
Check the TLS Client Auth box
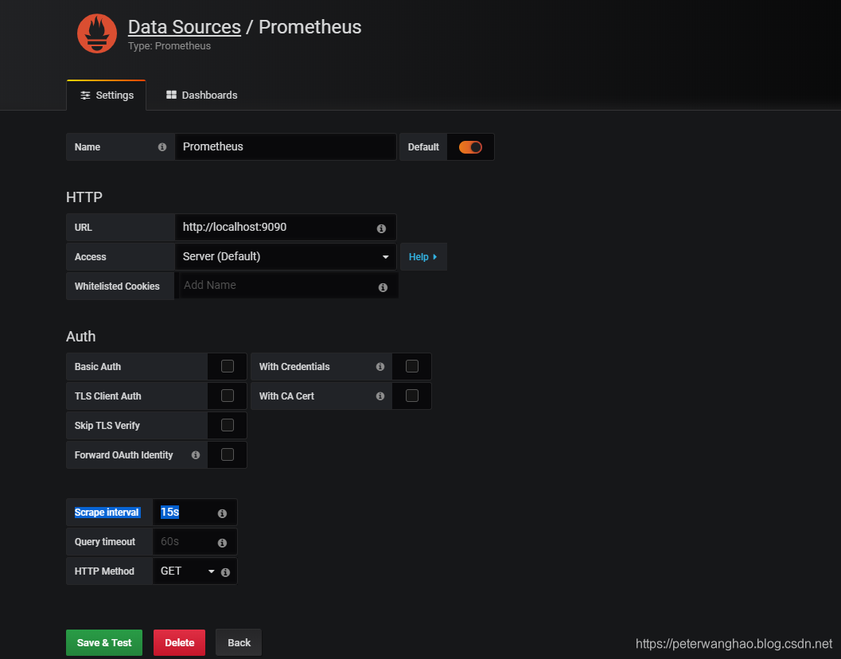[x=228, y=396]
